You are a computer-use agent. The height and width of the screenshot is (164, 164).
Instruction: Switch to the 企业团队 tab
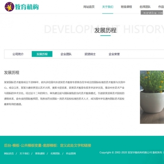pos(66,54)
